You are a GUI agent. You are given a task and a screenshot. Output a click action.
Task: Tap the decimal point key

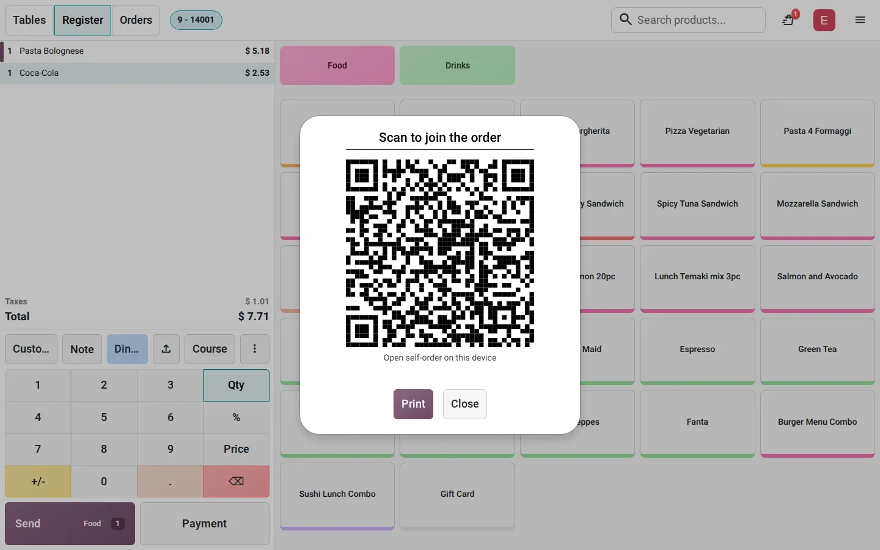(x=170, y=482)
